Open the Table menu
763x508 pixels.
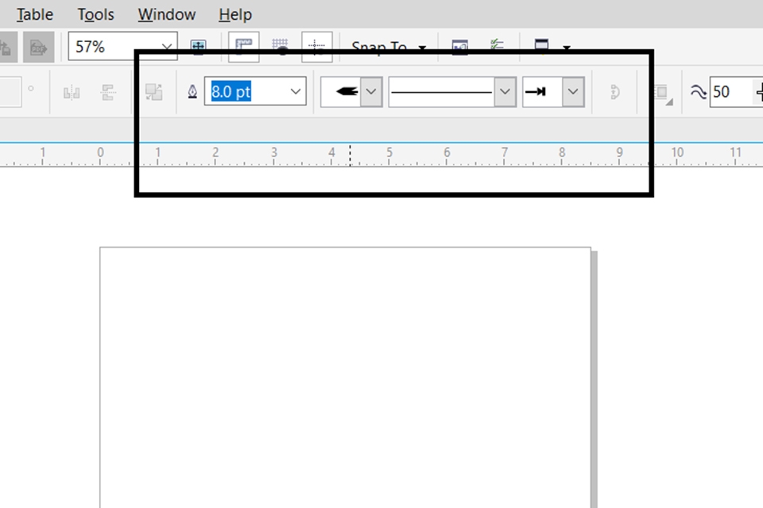(34, 14)
